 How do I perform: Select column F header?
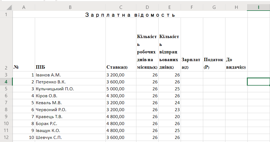click(192, 8)
